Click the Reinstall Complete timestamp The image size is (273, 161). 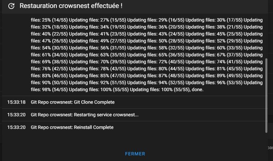click(16, 127)
